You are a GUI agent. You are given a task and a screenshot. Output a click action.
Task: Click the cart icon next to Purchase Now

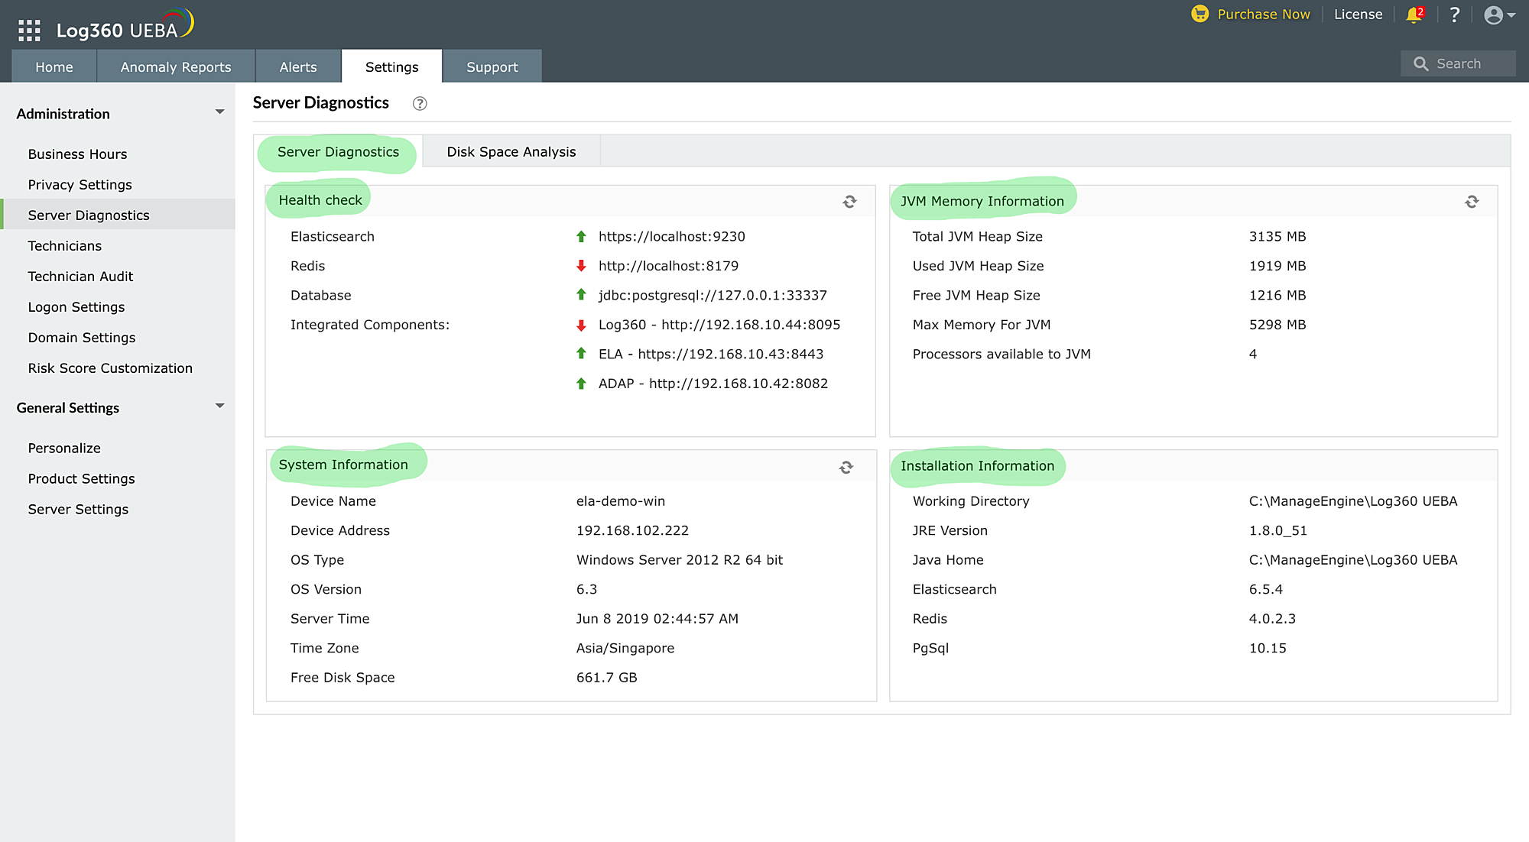(x=1200, y=14)
